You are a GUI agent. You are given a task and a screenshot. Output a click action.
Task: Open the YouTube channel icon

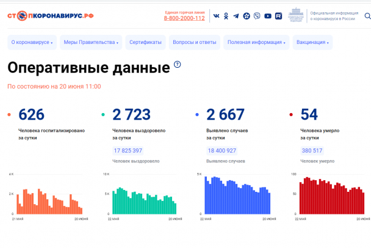[268, 16]
